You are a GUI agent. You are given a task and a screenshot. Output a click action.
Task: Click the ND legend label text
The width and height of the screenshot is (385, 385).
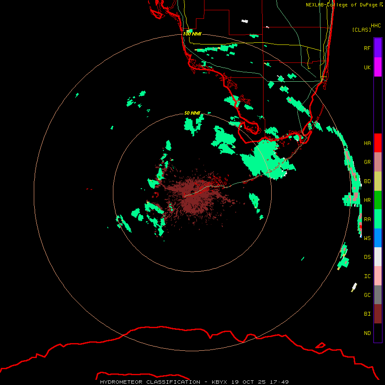pyautogui.click(x=367, y=333)
